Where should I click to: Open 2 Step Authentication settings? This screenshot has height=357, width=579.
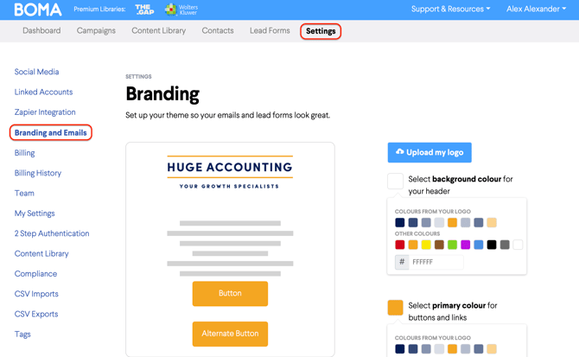[x=52, y=233]
